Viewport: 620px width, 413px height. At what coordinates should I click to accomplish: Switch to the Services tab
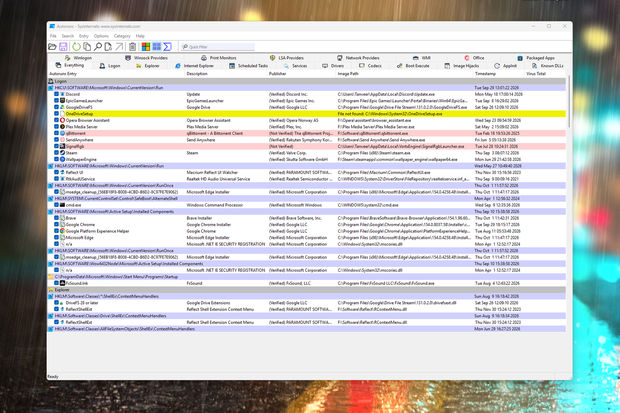click(295, 66)
